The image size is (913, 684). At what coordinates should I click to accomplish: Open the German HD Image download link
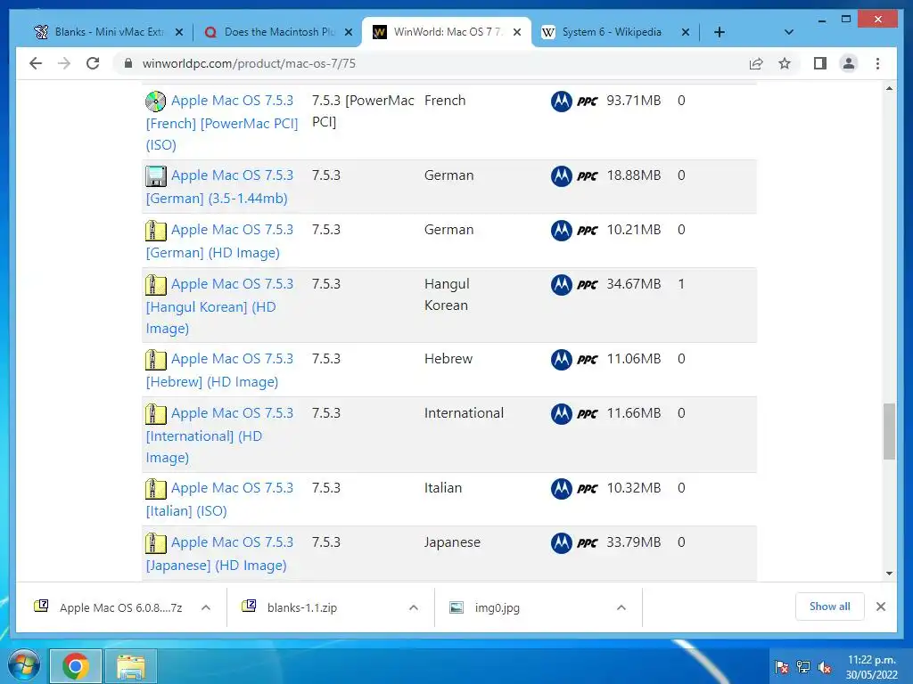[x=219, y=240]
